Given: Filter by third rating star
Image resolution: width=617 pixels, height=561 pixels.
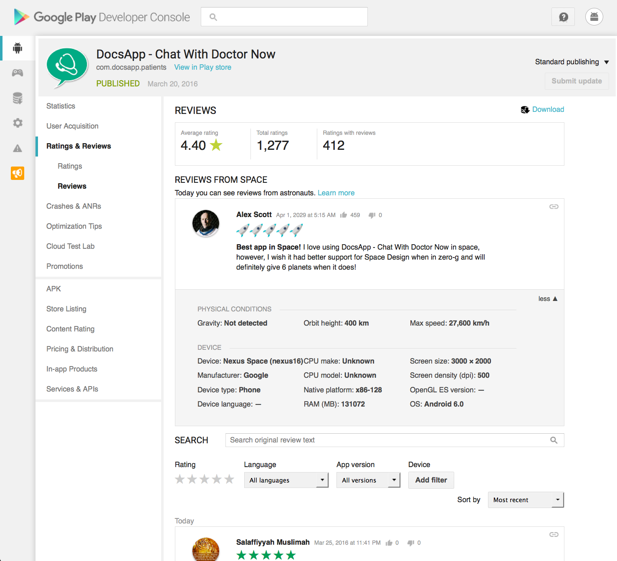Looking at the screenshot, I should [x=204, y=479].
